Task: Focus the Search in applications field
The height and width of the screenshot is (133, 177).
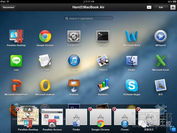Action: (88, 19)
